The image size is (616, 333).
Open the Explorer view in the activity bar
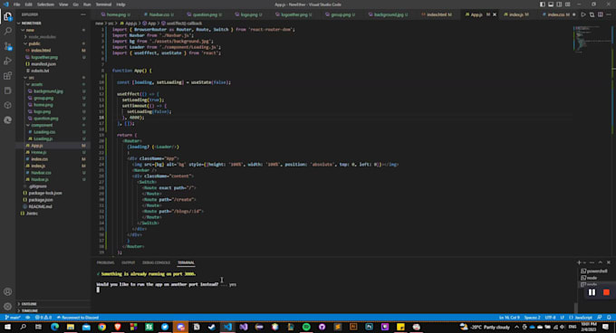[x=7, y=16]
